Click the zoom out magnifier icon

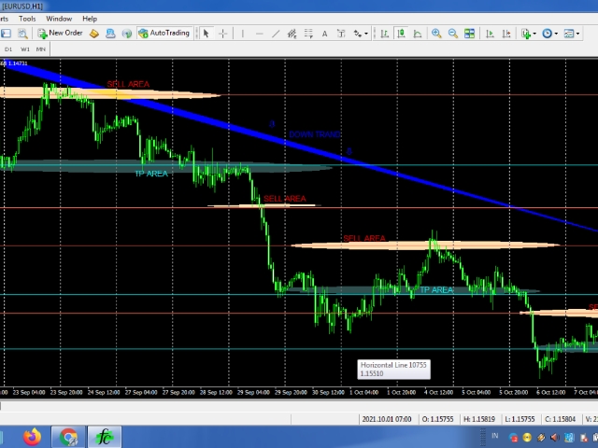[x=453, y=34]
